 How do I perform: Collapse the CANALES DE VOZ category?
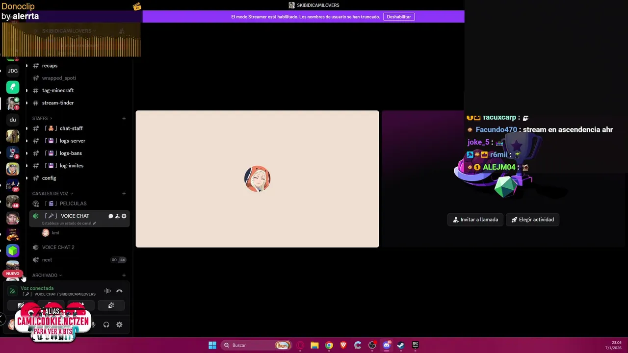(x=52, y=194)
